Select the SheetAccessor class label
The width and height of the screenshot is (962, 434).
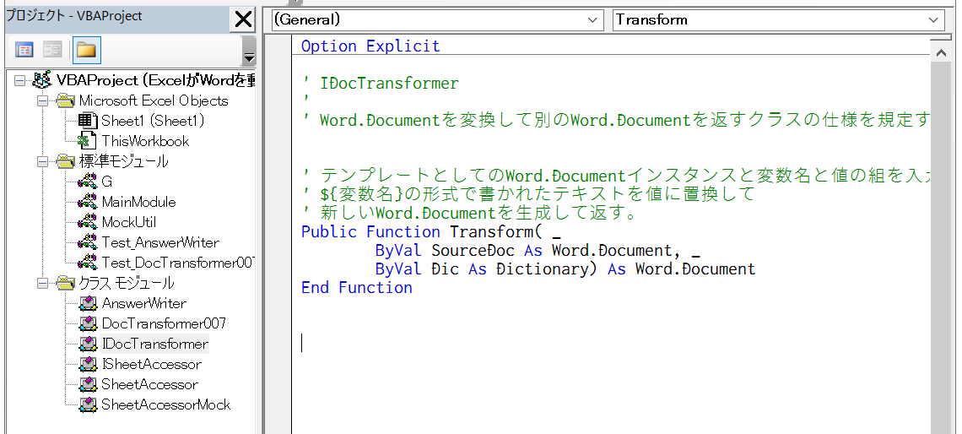149,384
